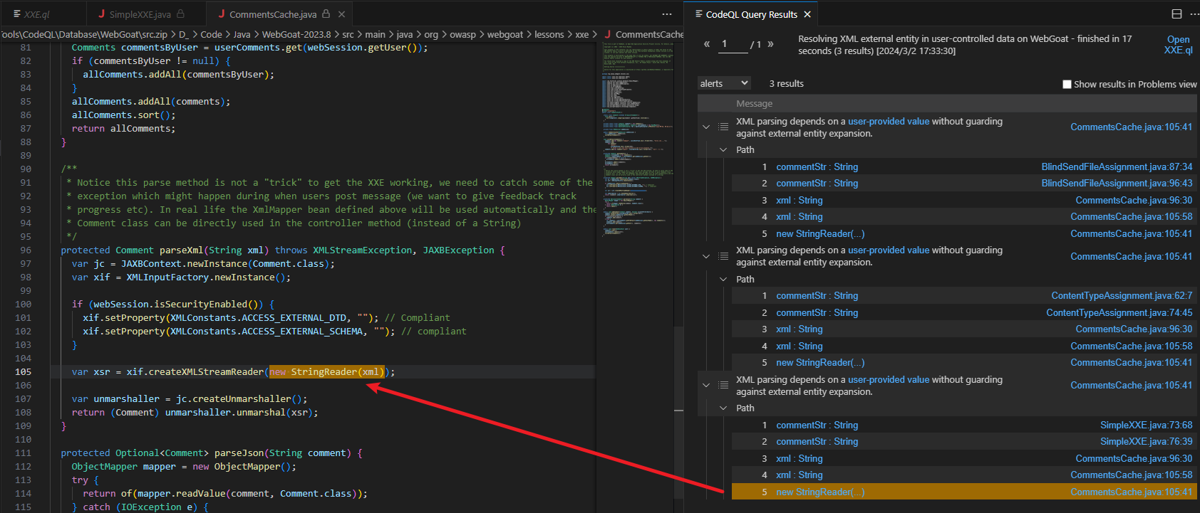Click Java file icon in breadcrumb CommentsCache

pos(607,34)
